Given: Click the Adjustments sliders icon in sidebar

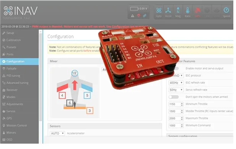Looking at the screenshot, I should point(4,104).
